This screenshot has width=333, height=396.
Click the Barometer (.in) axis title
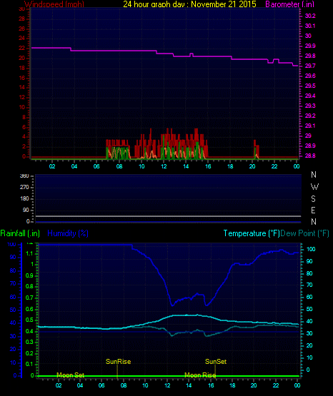(289, 4)
